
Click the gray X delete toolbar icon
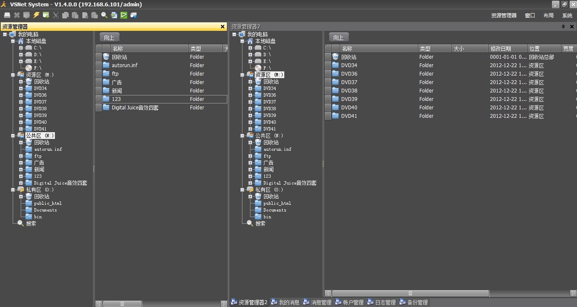17,15
